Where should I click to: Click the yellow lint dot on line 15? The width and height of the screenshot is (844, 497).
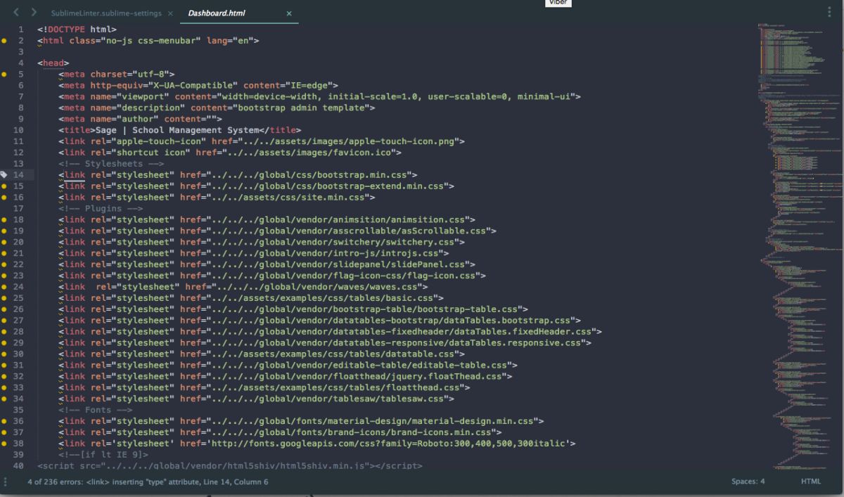[4, 186]
